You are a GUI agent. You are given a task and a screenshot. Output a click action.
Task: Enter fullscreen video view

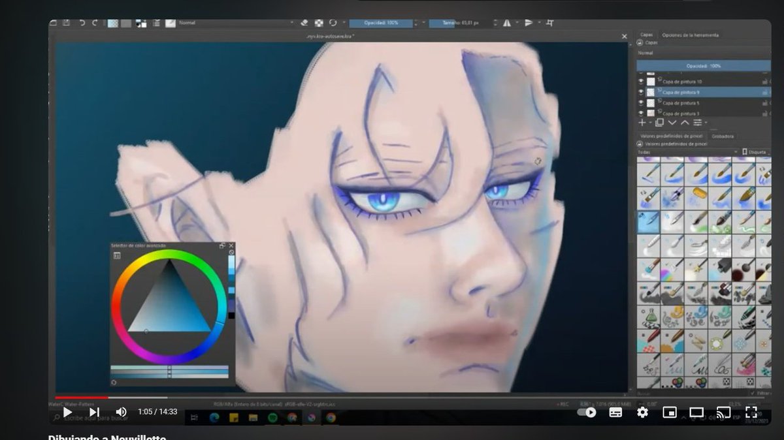751,412
